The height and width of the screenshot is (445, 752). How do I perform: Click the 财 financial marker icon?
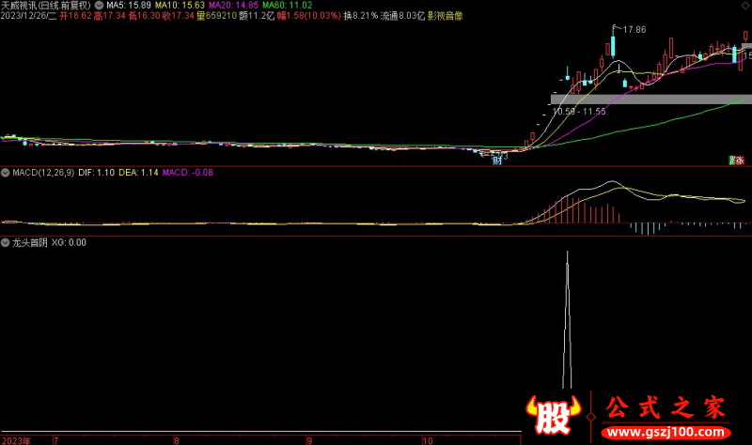pos(497,161)
